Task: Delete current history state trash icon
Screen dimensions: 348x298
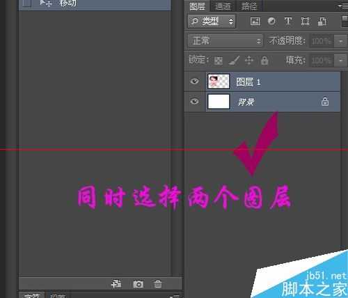Action: (x=158, y=283)
